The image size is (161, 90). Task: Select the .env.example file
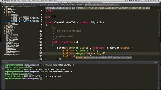[12, 38]
